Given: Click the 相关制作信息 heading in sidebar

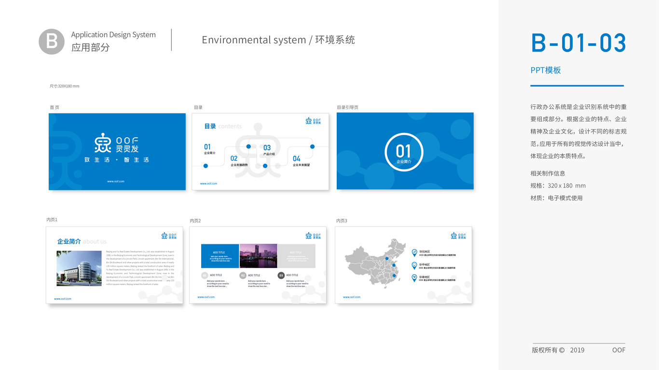Looking at the screenshot, I should click(x=548, y=173).
